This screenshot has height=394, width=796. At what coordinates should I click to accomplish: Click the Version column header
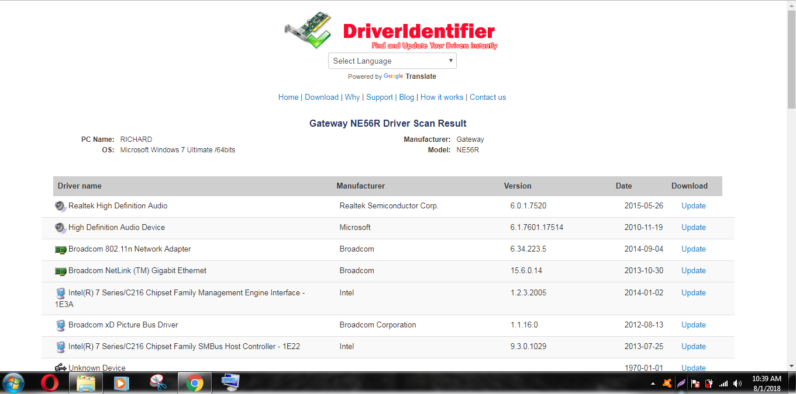(518, 186)
